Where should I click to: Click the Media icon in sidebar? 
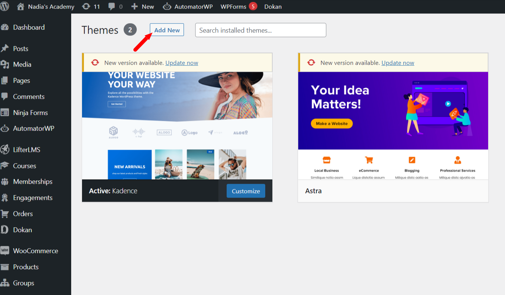coord(5,64)
